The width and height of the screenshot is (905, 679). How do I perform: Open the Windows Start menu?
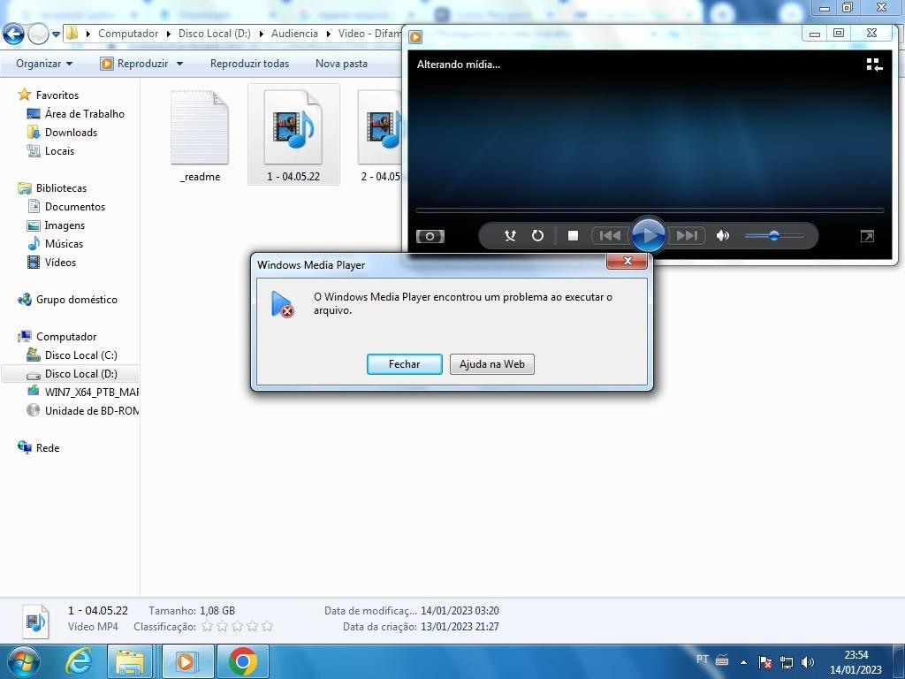coord(23,661)
